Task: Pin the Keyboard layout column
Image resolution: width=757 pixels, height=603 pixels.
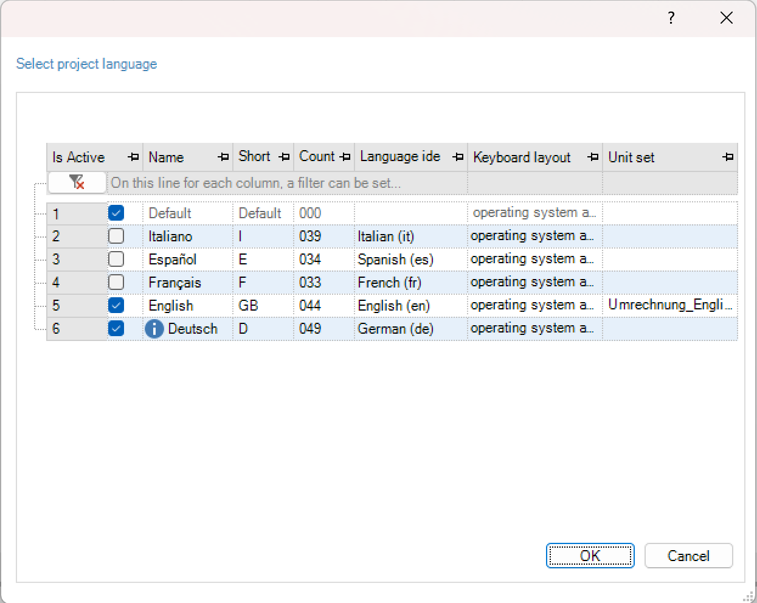Action: point(593,157)
